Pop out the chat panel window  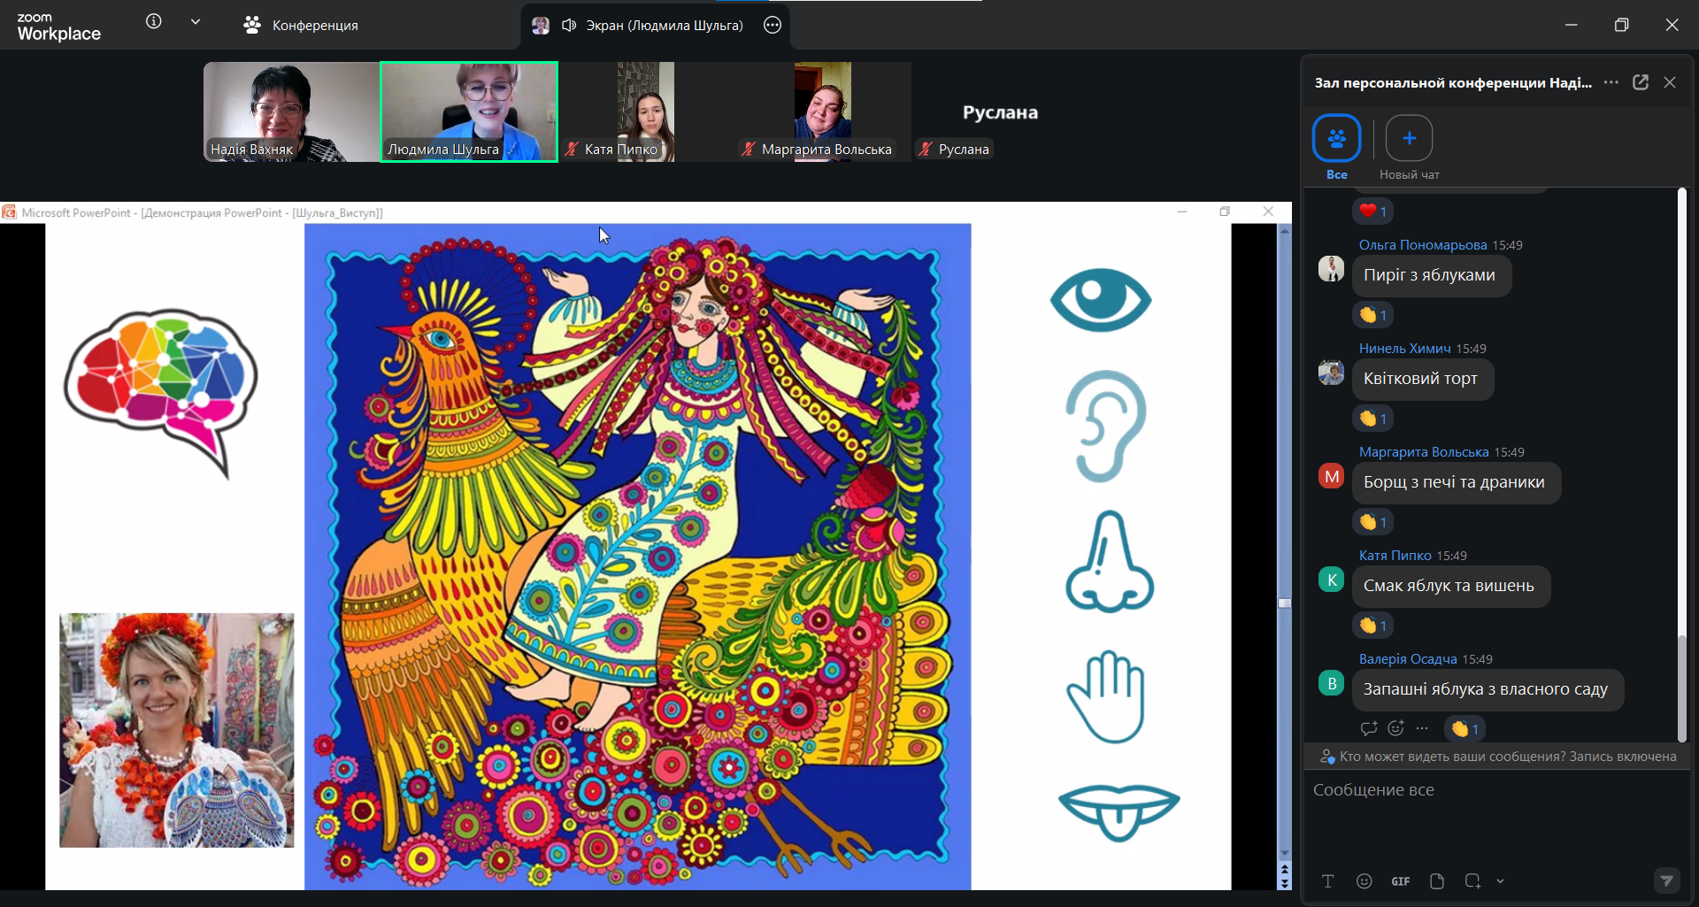coord(1640,82)
